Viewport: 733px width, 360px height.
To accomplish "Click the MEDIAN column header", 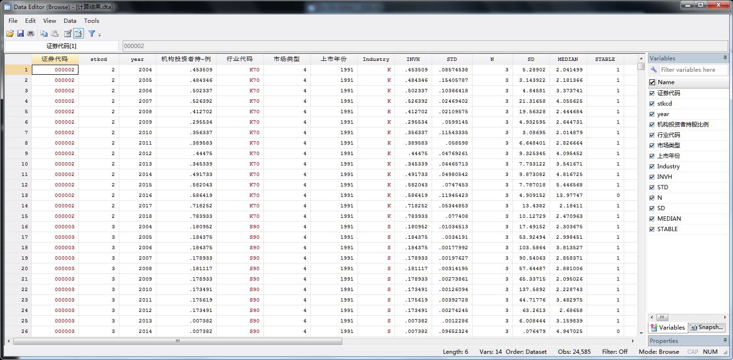I will pos(568,59).
